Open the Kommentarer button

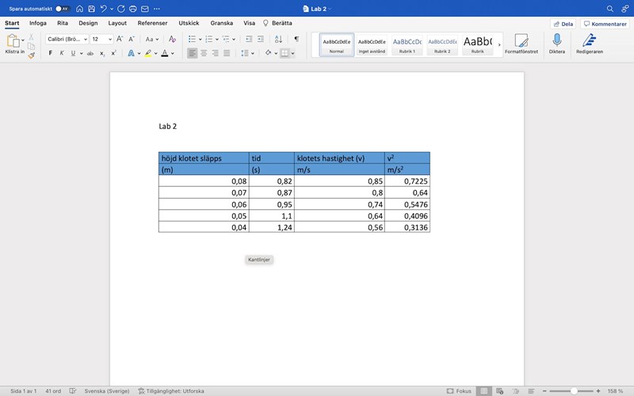(x=604, y=24)
